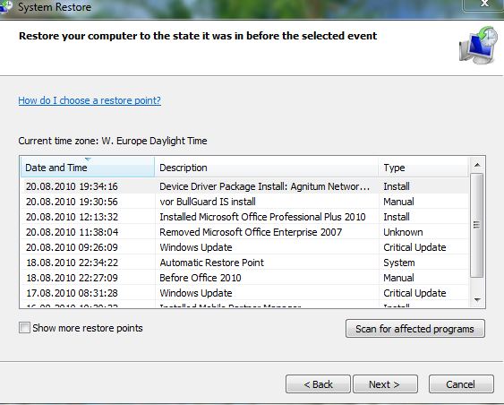
Task: Click the scrollbar down arrow
Action: click(477, 300)
